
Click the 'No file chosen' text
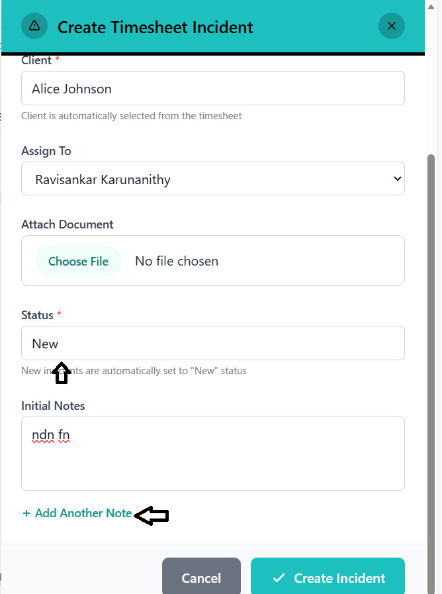[177, 261]
